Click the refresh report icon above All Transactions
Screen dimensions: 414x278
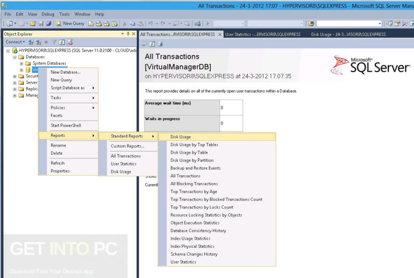(152, 44)
